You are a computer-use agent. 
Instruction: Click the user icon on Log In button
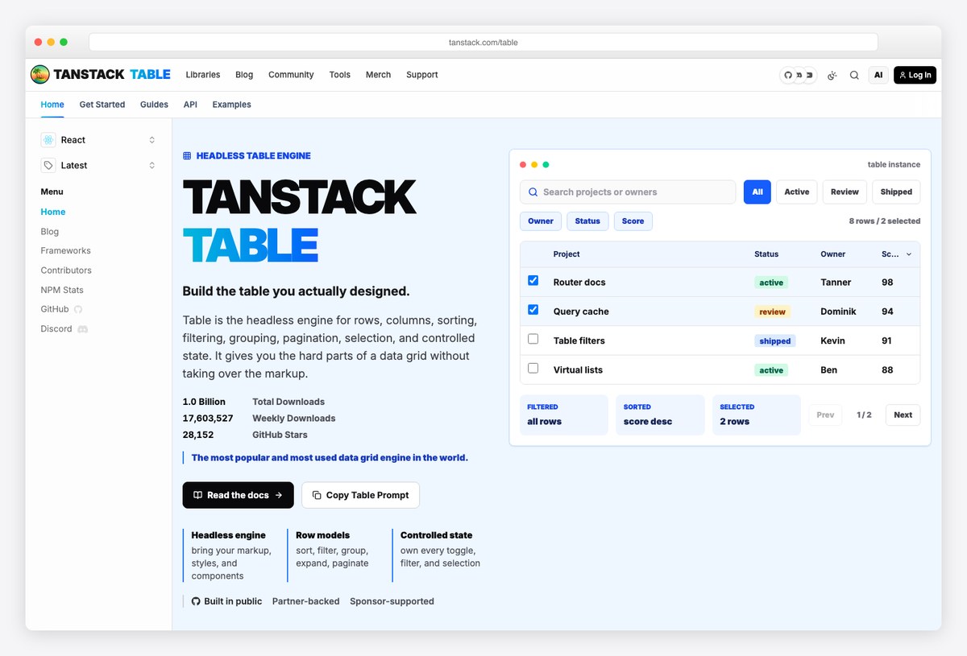coord(903,75)
